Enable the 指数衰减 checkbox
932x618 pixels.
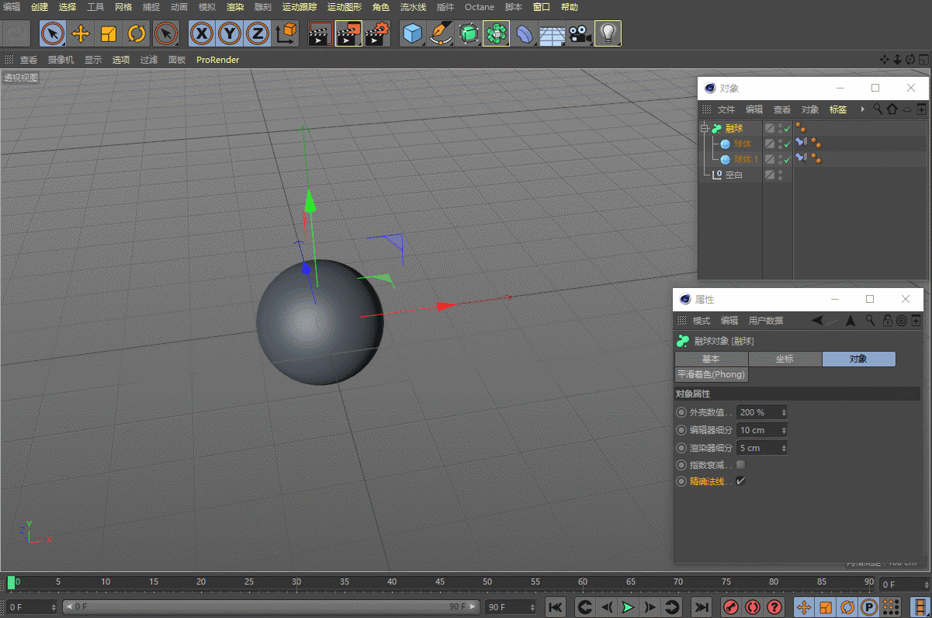(740, 465)
